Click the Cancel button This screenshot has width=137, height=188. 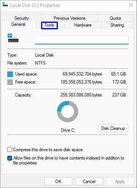pyautogui.click(x=89, y=182)
